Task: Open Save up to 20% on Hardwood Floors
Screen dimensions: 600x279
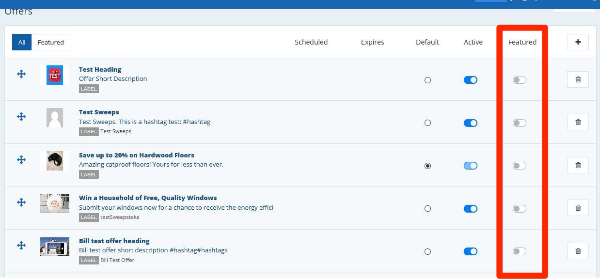Action: [x=136, y=155]
